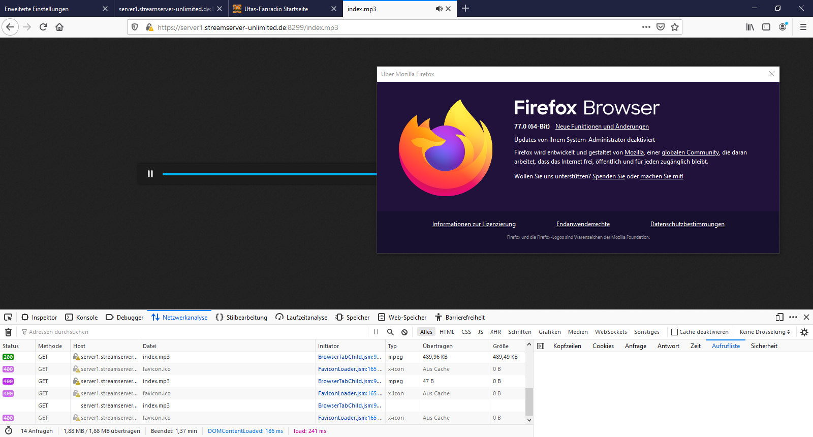Image resolution: width=813 pixels, height=437 pixels.
Task: Open Neue Funktionen und Änderungen link
Action: pyautogui.click(x=602, y=127)
